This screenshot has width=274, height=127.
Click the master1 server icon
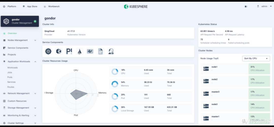click(x=206, y=118)
